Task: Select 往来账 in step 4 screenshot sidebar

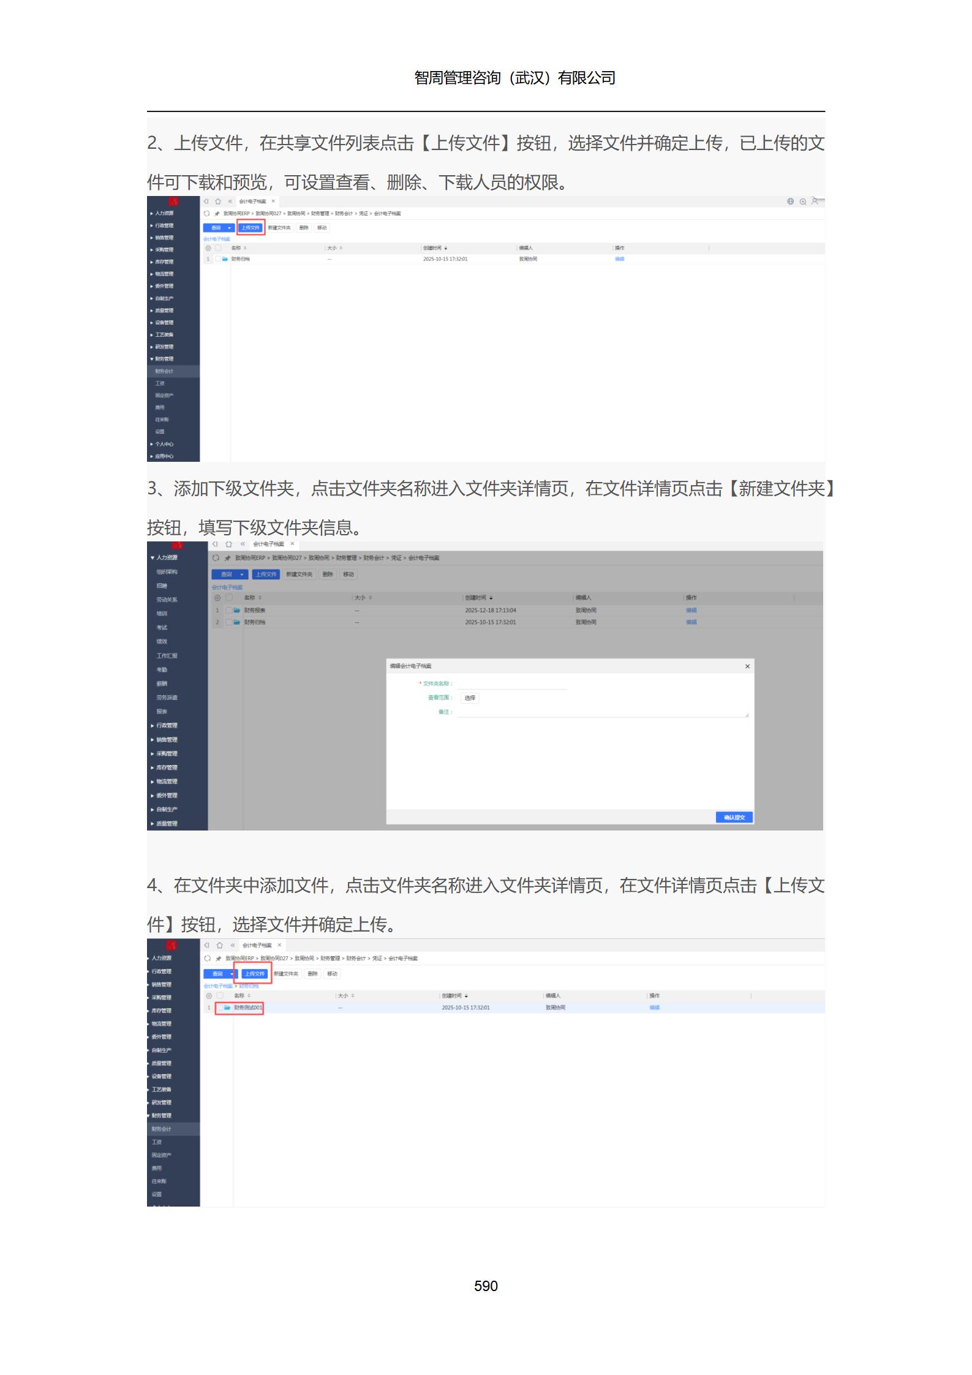Action: click(159, 1181)
